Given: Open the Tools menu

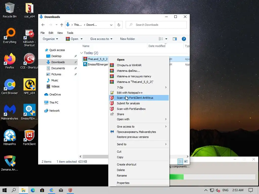Looking at the screenshot, I should pyautogui.click(x=70, y=33).
